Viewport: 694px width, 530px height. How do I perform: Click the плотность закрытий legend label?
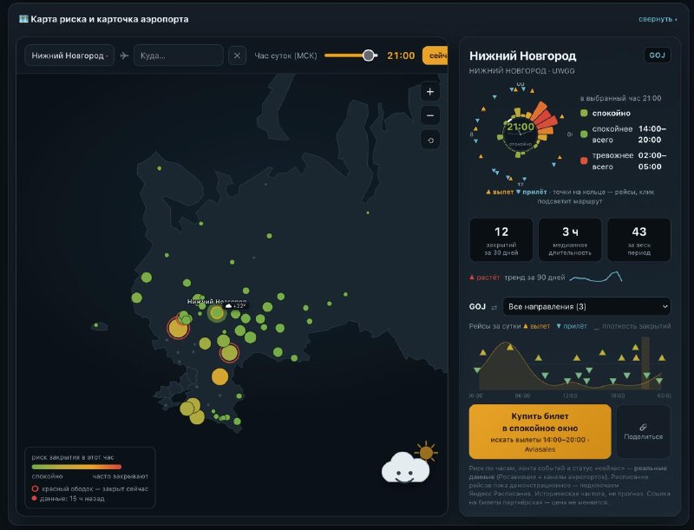pyautogui.click(x=632, y=326)
